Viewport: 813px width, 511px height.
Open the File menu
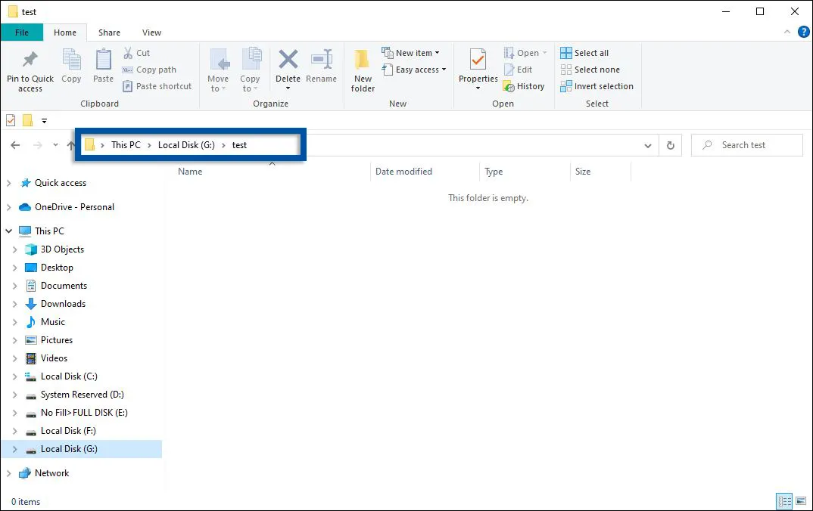point(22,33)
